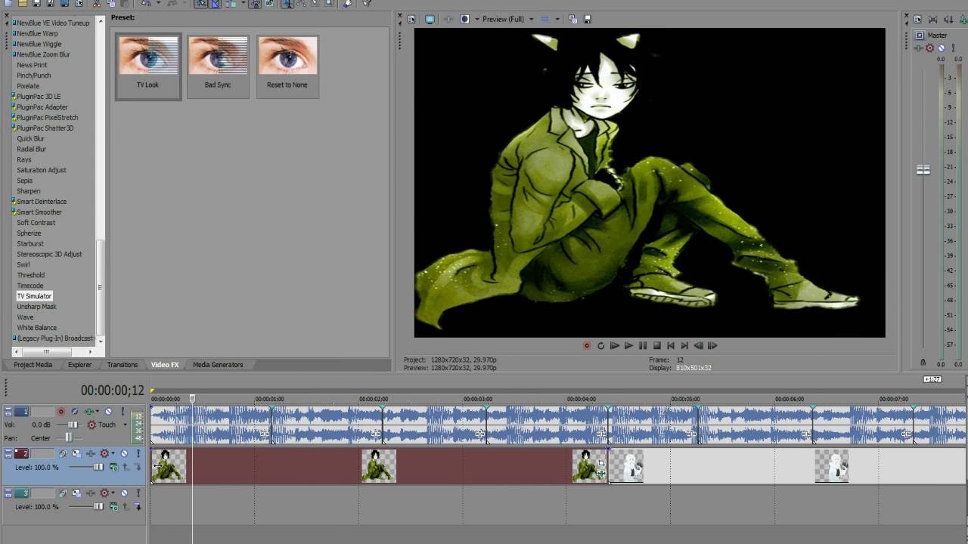This screenshot has height=544, width=968.
Task: Switch to the Project Media tab
Action: coord(33,365)
